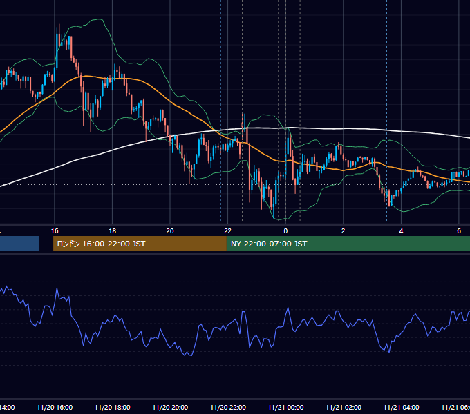Click hour label 20 on price chart axis

(x=170, y=231)
